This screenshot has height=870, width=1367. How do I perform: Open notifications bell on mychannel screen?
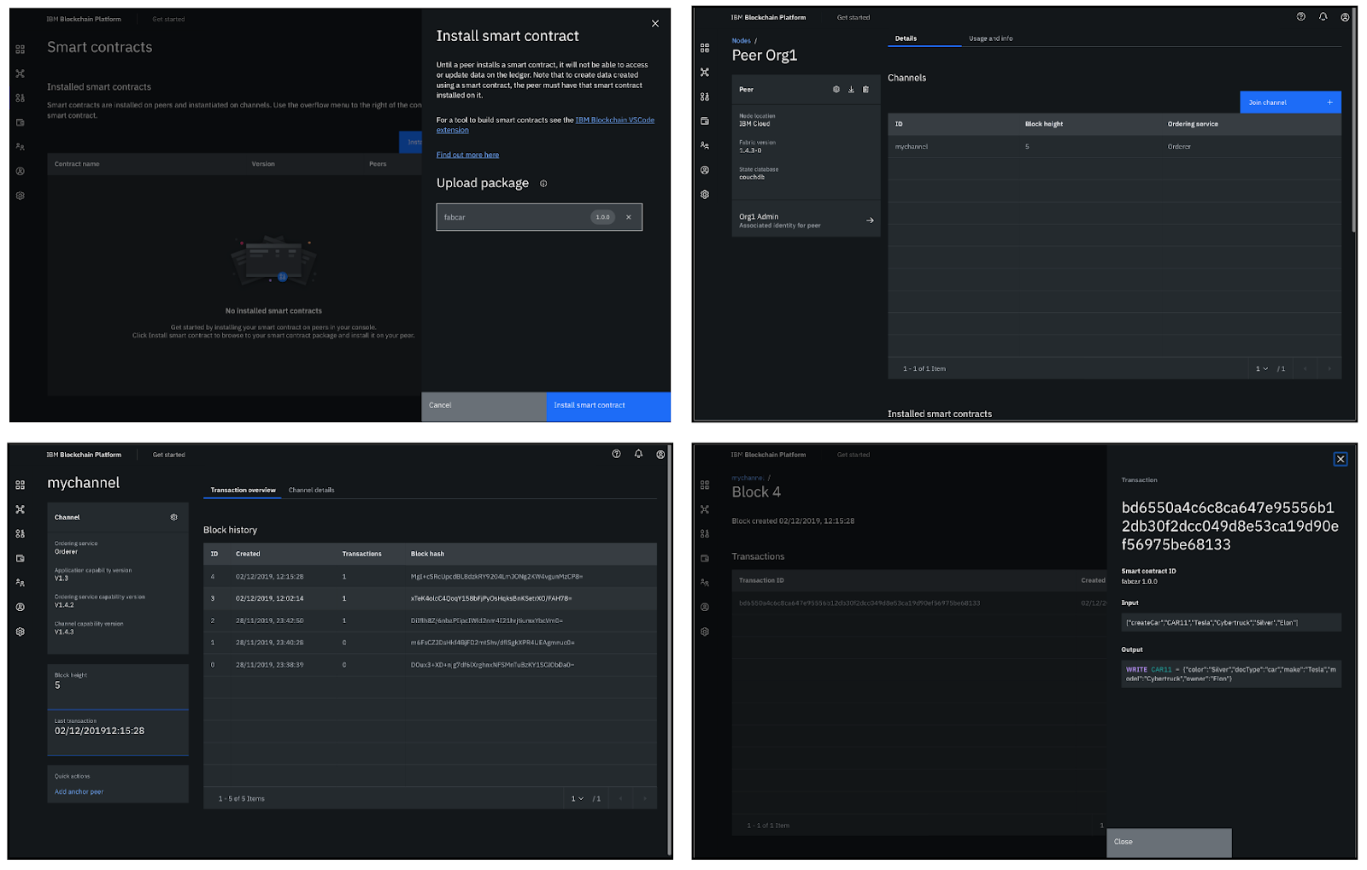pyautogui.click(x=638, y=454)
